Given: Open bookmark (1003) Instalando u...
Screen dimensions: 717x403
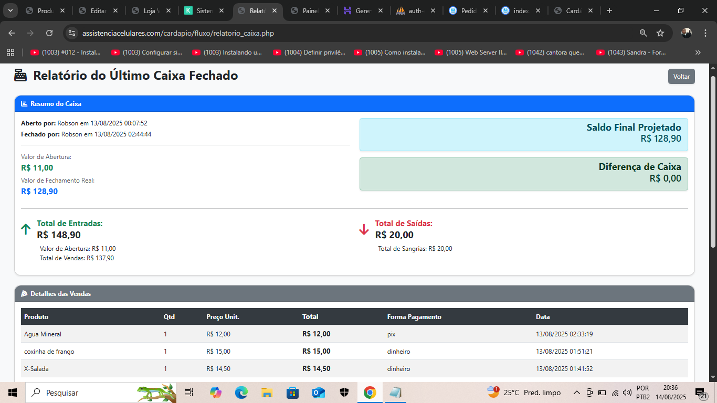Looking at the screenshot, I should 227,52.
